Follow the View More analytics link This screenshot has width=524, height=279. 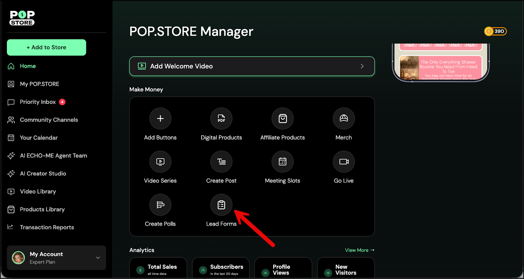[x=359, y=250]
